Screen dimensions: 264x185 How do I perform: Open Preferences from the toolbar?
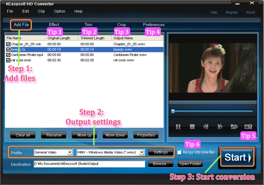pyautogui.click(x=154, y=25)
